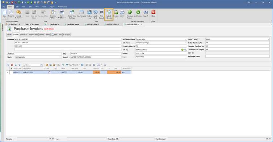
Task: Click the Print Barcode icon
Action: [x=101, y=14]
